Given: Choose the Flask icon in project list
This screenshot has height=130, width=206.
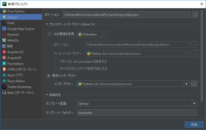Looking at the screenshot, I should point(4,23).
